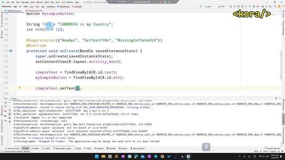The height and width of the screenshot is (160, 285).
Task: Click the Rerun icon in Run panel sidebar
Action: (x=5, y=103)
